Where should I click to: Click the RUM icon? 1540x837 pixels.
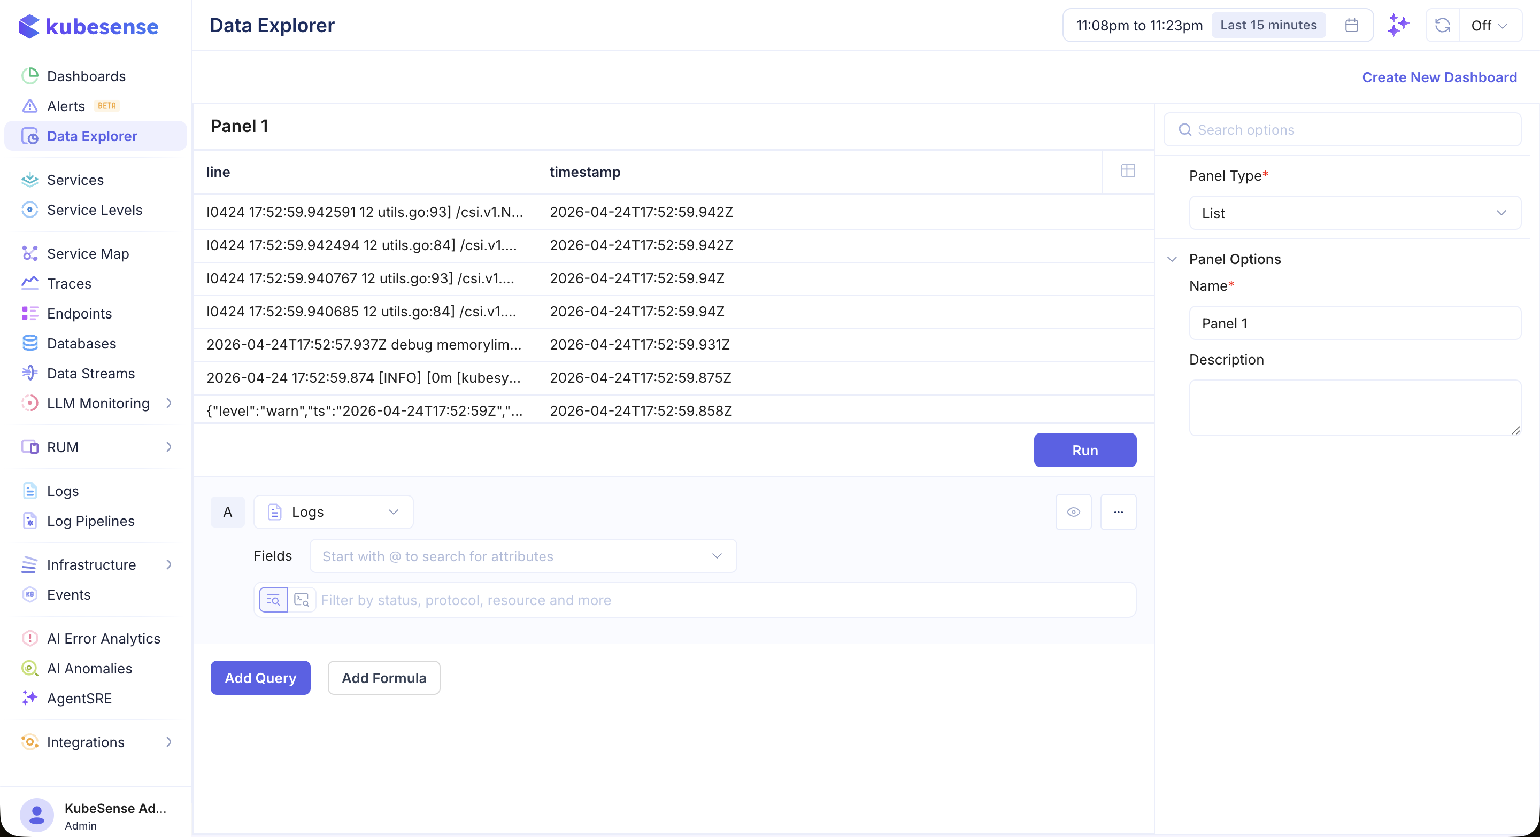click(30, 446)
